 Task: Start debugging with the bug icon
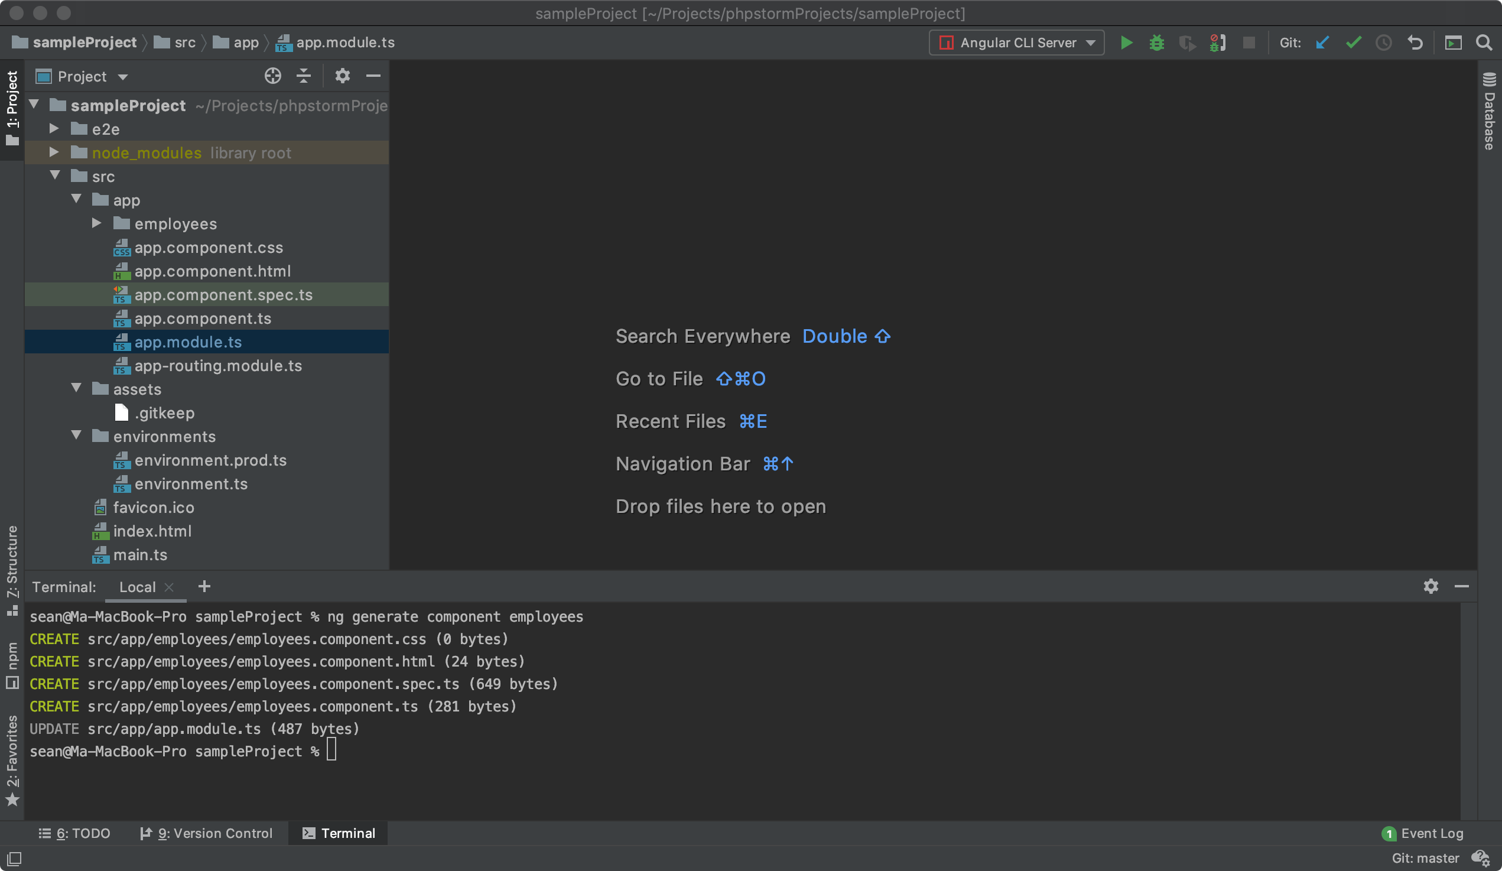pos(1156,43)
